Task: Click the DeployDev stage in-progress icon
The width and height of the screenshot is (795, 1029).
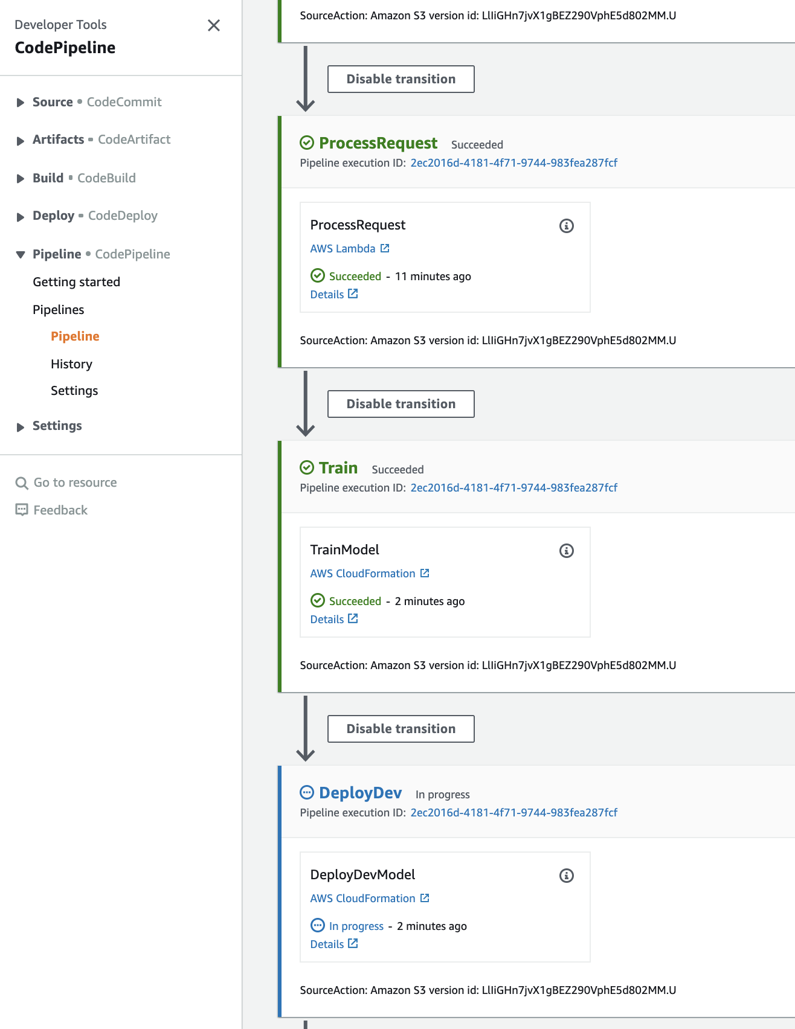Action: click(307, 792)
